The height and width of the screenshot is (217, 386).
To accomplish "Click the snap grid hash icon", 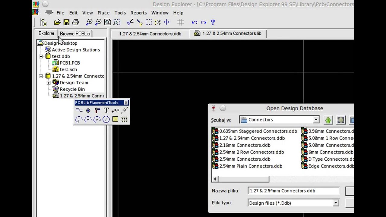I will click(x=181, y=22).
